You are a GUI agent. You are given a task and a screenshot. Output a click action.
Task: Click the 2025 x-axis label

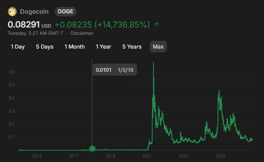(221, 156)
